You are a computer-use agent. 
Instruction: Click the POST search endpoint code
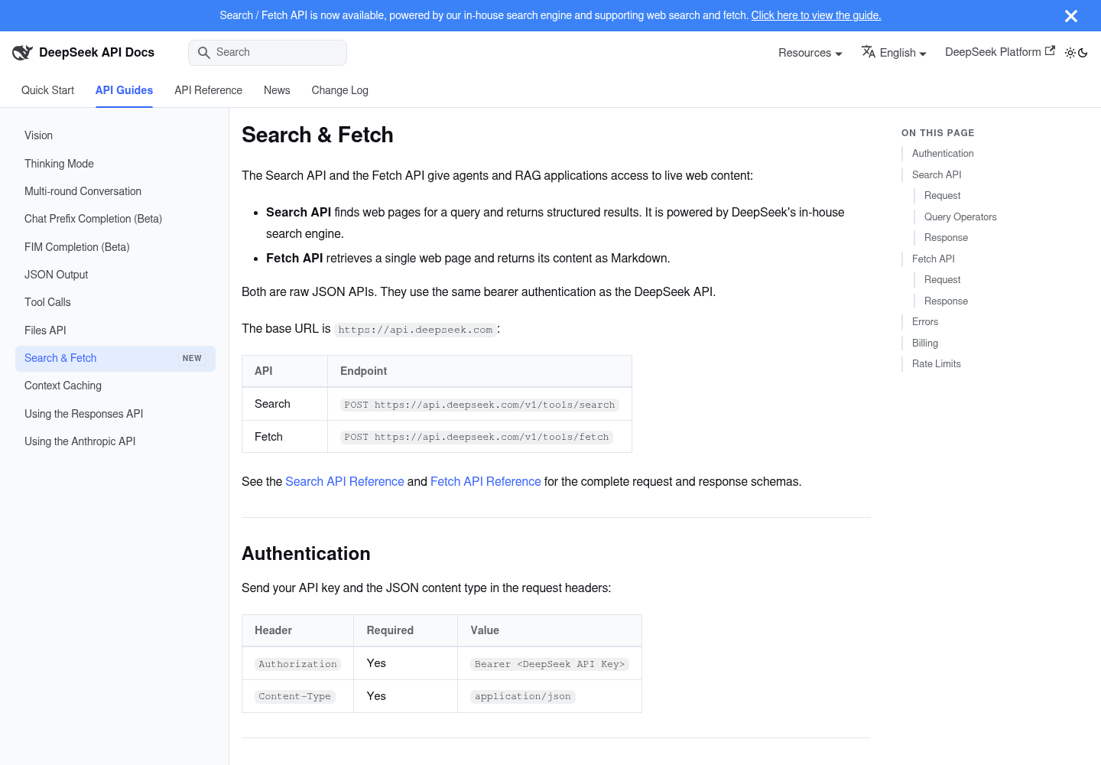pos(479,405)
